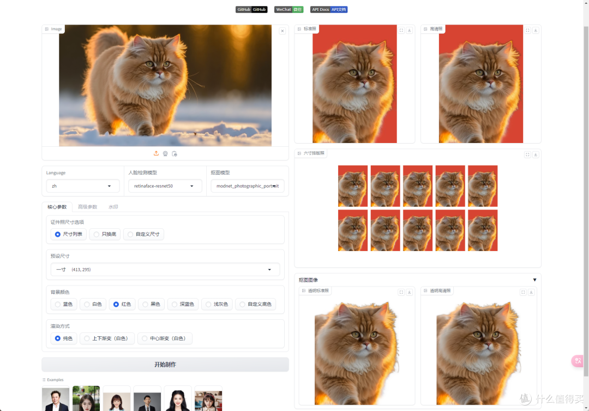589x411 pixels.
Task: Download the 透明高清照 image
Action: click(x=531, y=292)
